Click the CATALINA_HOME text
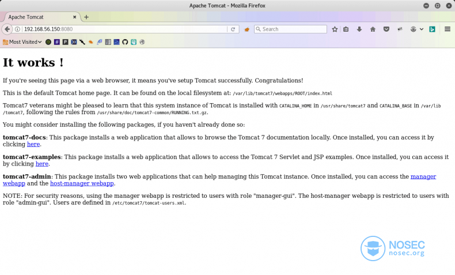 coord(295,106)
